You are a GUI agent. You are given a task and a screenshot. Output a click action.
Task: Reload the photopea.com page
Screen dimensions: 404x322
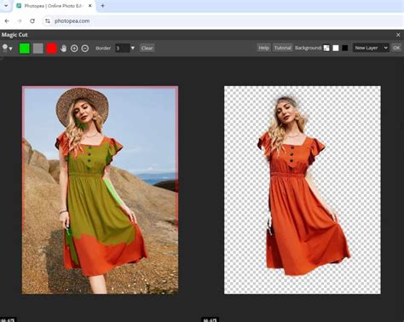click(x=32, y=21)
